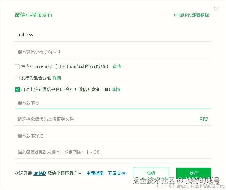This screenshot has width=226, height=190.
Task: Enable the 生成sourcemap checkbox
Action: click(17, 66)
